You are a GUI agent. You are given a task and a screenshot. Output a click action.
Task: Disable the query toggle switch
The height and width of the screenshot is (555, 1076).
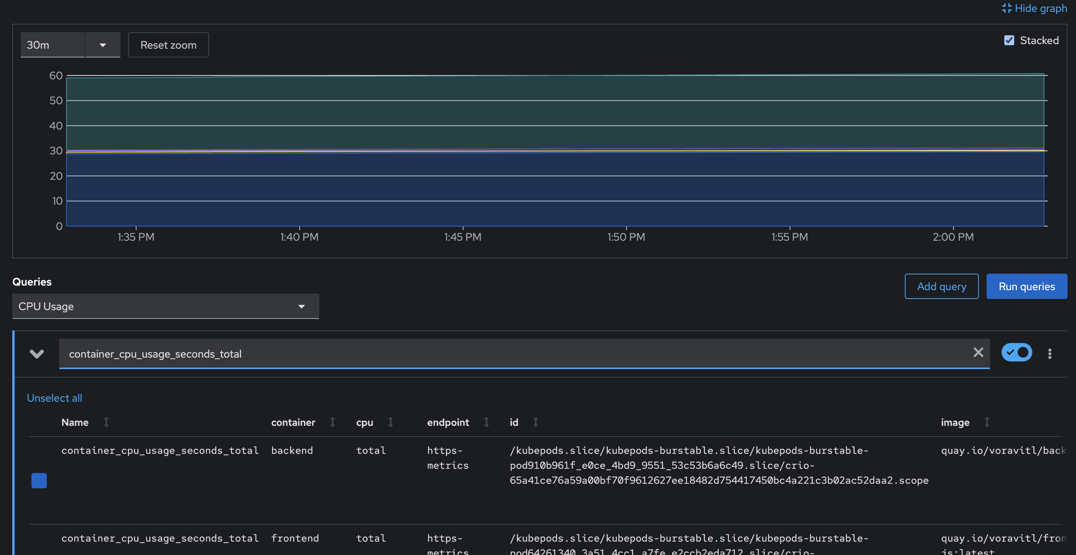point(1017,353)
